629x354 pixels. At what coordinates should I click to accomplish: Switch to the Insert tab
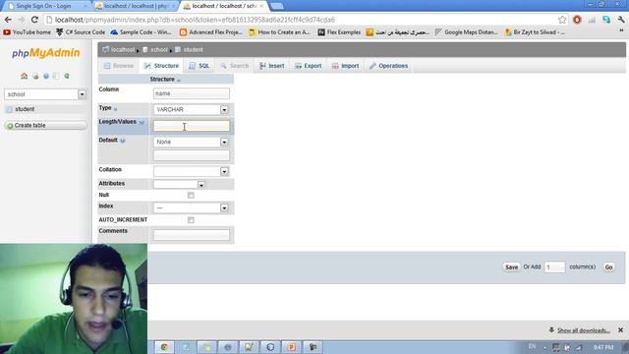[x=272, y=66]
